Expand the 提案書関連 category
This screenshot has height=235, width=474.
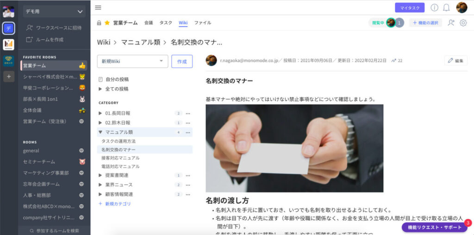[100, 175]
